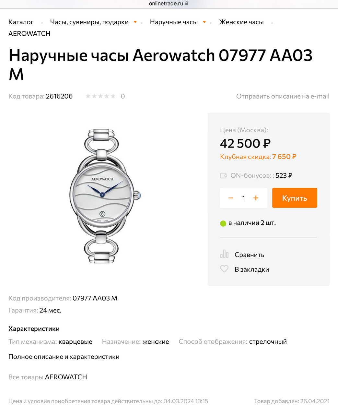Screen dimensions: 338x415
Task: Expand dropdown arrow after Часы, сувениры, подарки
Action: tap(135, 22)
